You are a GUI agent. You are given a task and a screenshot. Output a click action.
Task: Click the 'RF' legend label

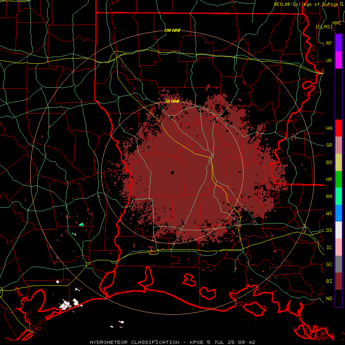point(329,43)
